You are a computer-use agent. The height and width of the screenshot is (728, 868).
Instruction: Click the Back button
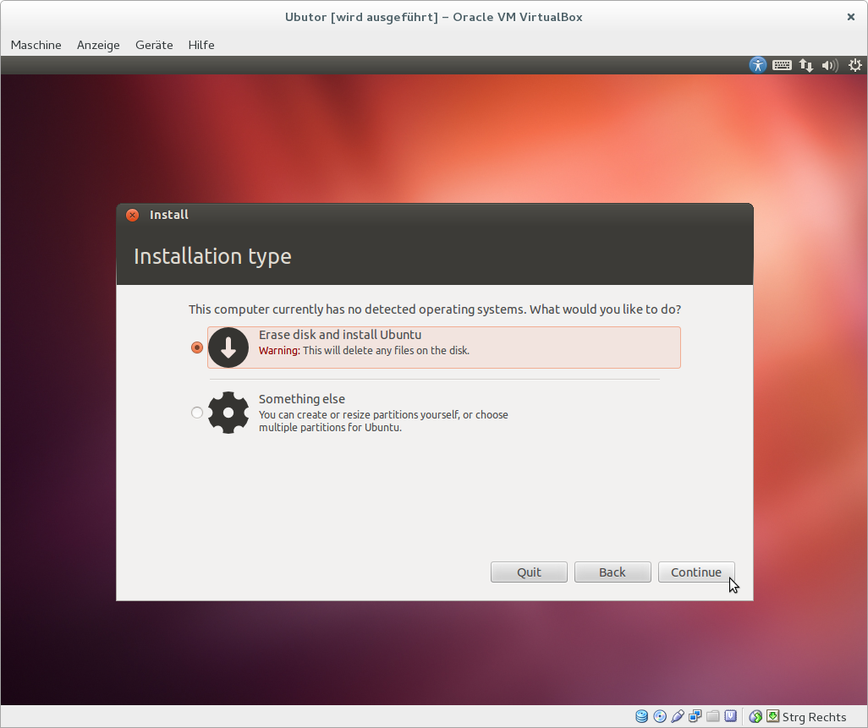pos(613,572)
